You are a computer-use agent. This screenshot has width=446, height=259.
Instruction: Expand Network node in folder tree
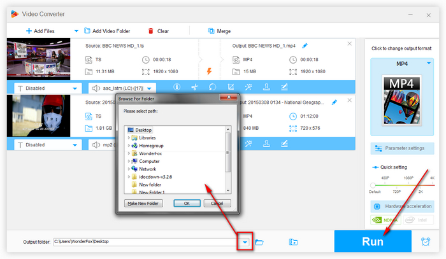pos(129,169)
